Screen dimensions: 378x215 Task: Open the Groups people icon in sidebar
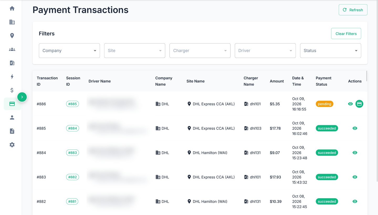click(x=12, y=49)
